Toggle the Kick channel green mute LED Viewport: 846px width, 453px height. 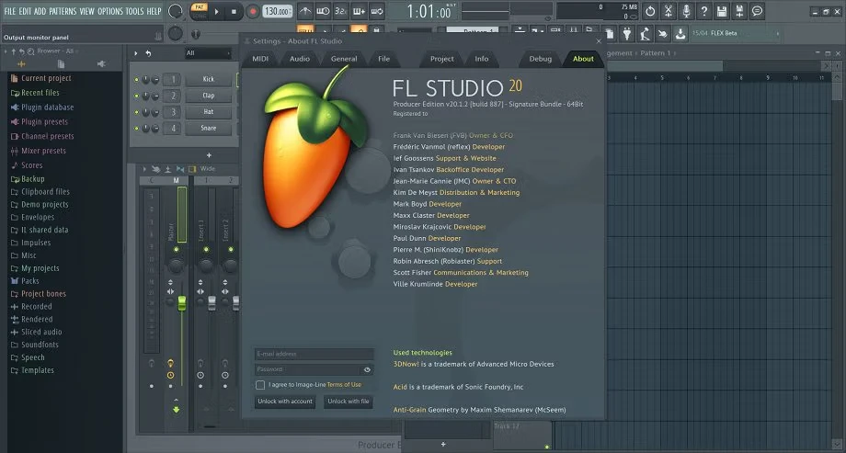[137, 80]
